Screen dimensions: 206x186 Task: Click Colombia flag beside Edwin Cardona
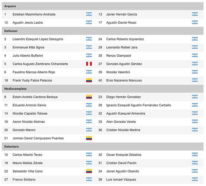(x=89, y=97)
